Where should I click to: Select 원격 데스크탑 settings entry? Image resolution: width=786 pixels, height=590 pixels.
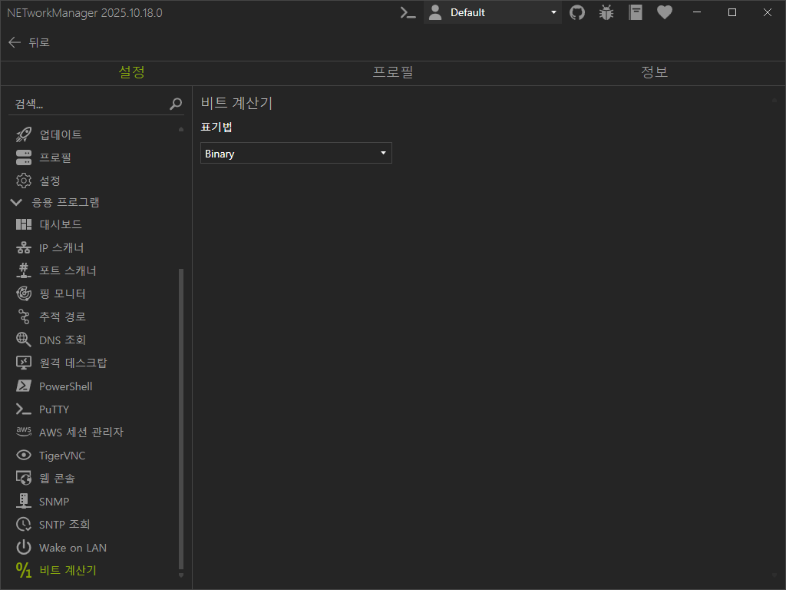click(x=97, y=363)
